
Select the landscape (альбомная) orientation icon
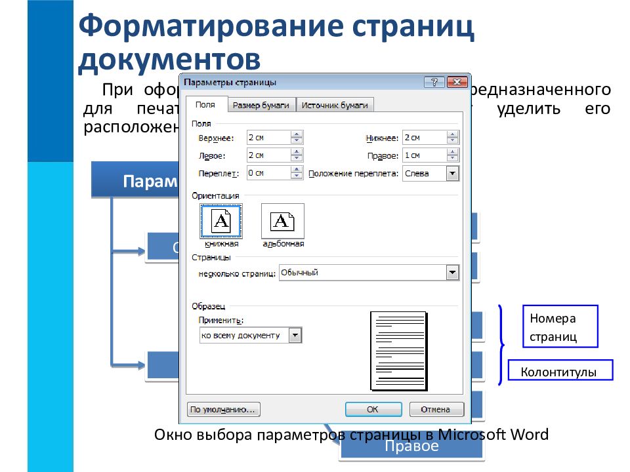point(282,221)
